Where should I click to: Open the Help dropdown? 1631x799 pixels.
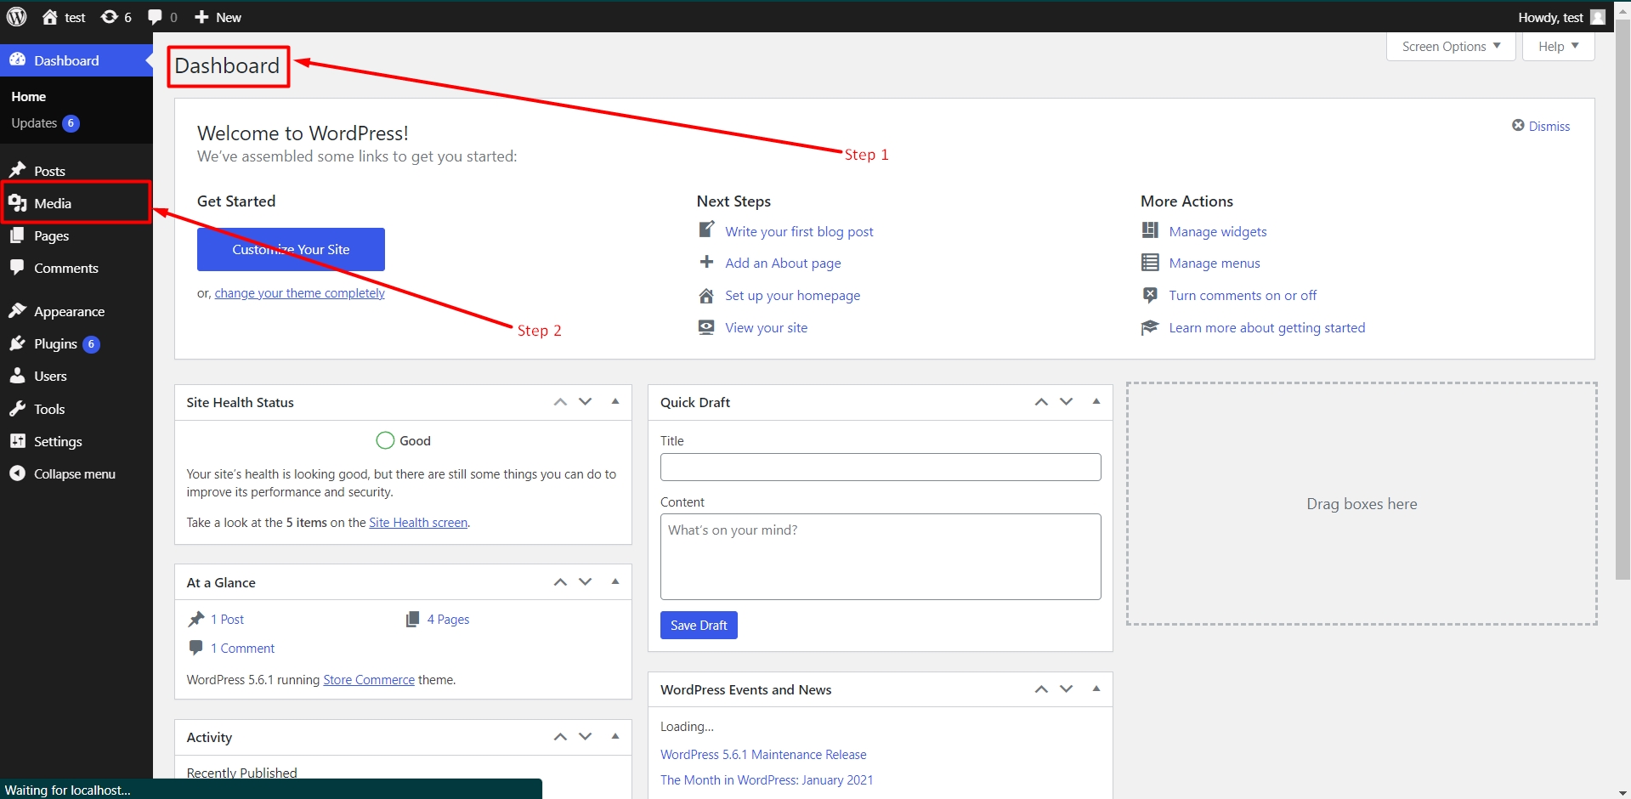1558,47
